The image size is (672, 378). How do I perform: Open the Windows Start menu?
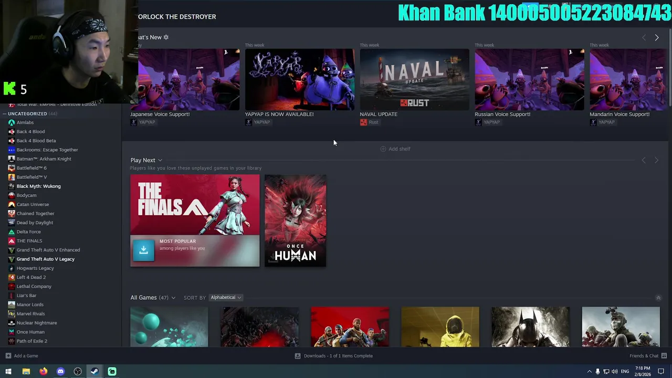pyautogui.click(x=8, y=372)
